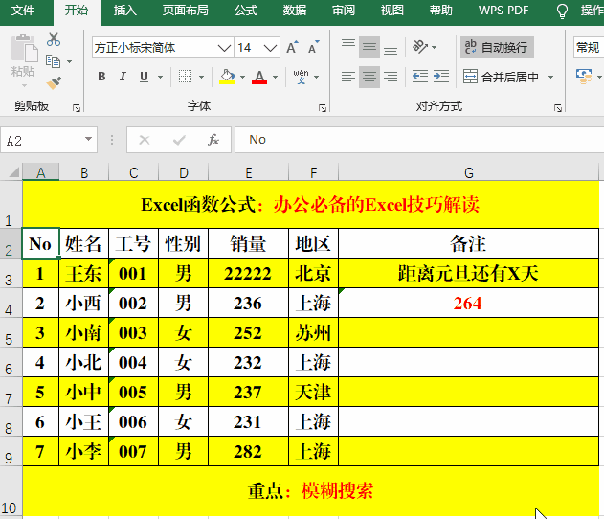This screenshot has height=519, width=604.
Task: Click the Paste (粘贴) button
Action: point(22,59)
